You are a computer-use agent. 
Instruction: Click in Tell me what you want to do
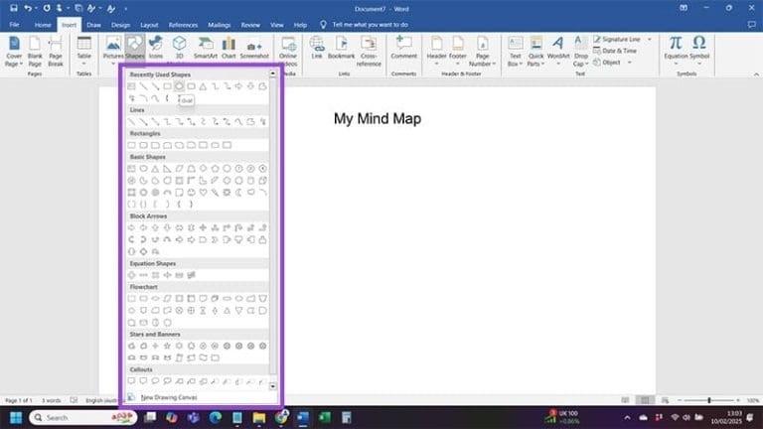(370, 25)
